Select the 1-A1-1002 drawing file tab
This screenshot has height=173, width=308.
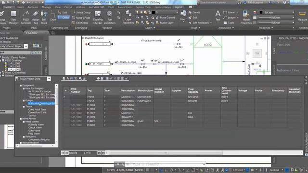point(32,33)
